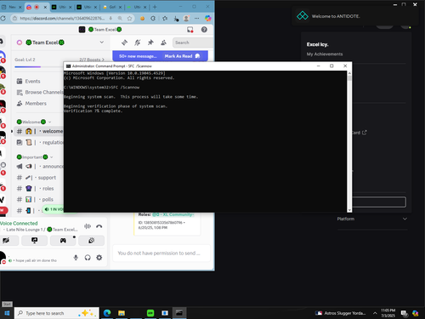Open Browse Channels
The height and width of the screenshot is (319, 425).
point(39,92)
